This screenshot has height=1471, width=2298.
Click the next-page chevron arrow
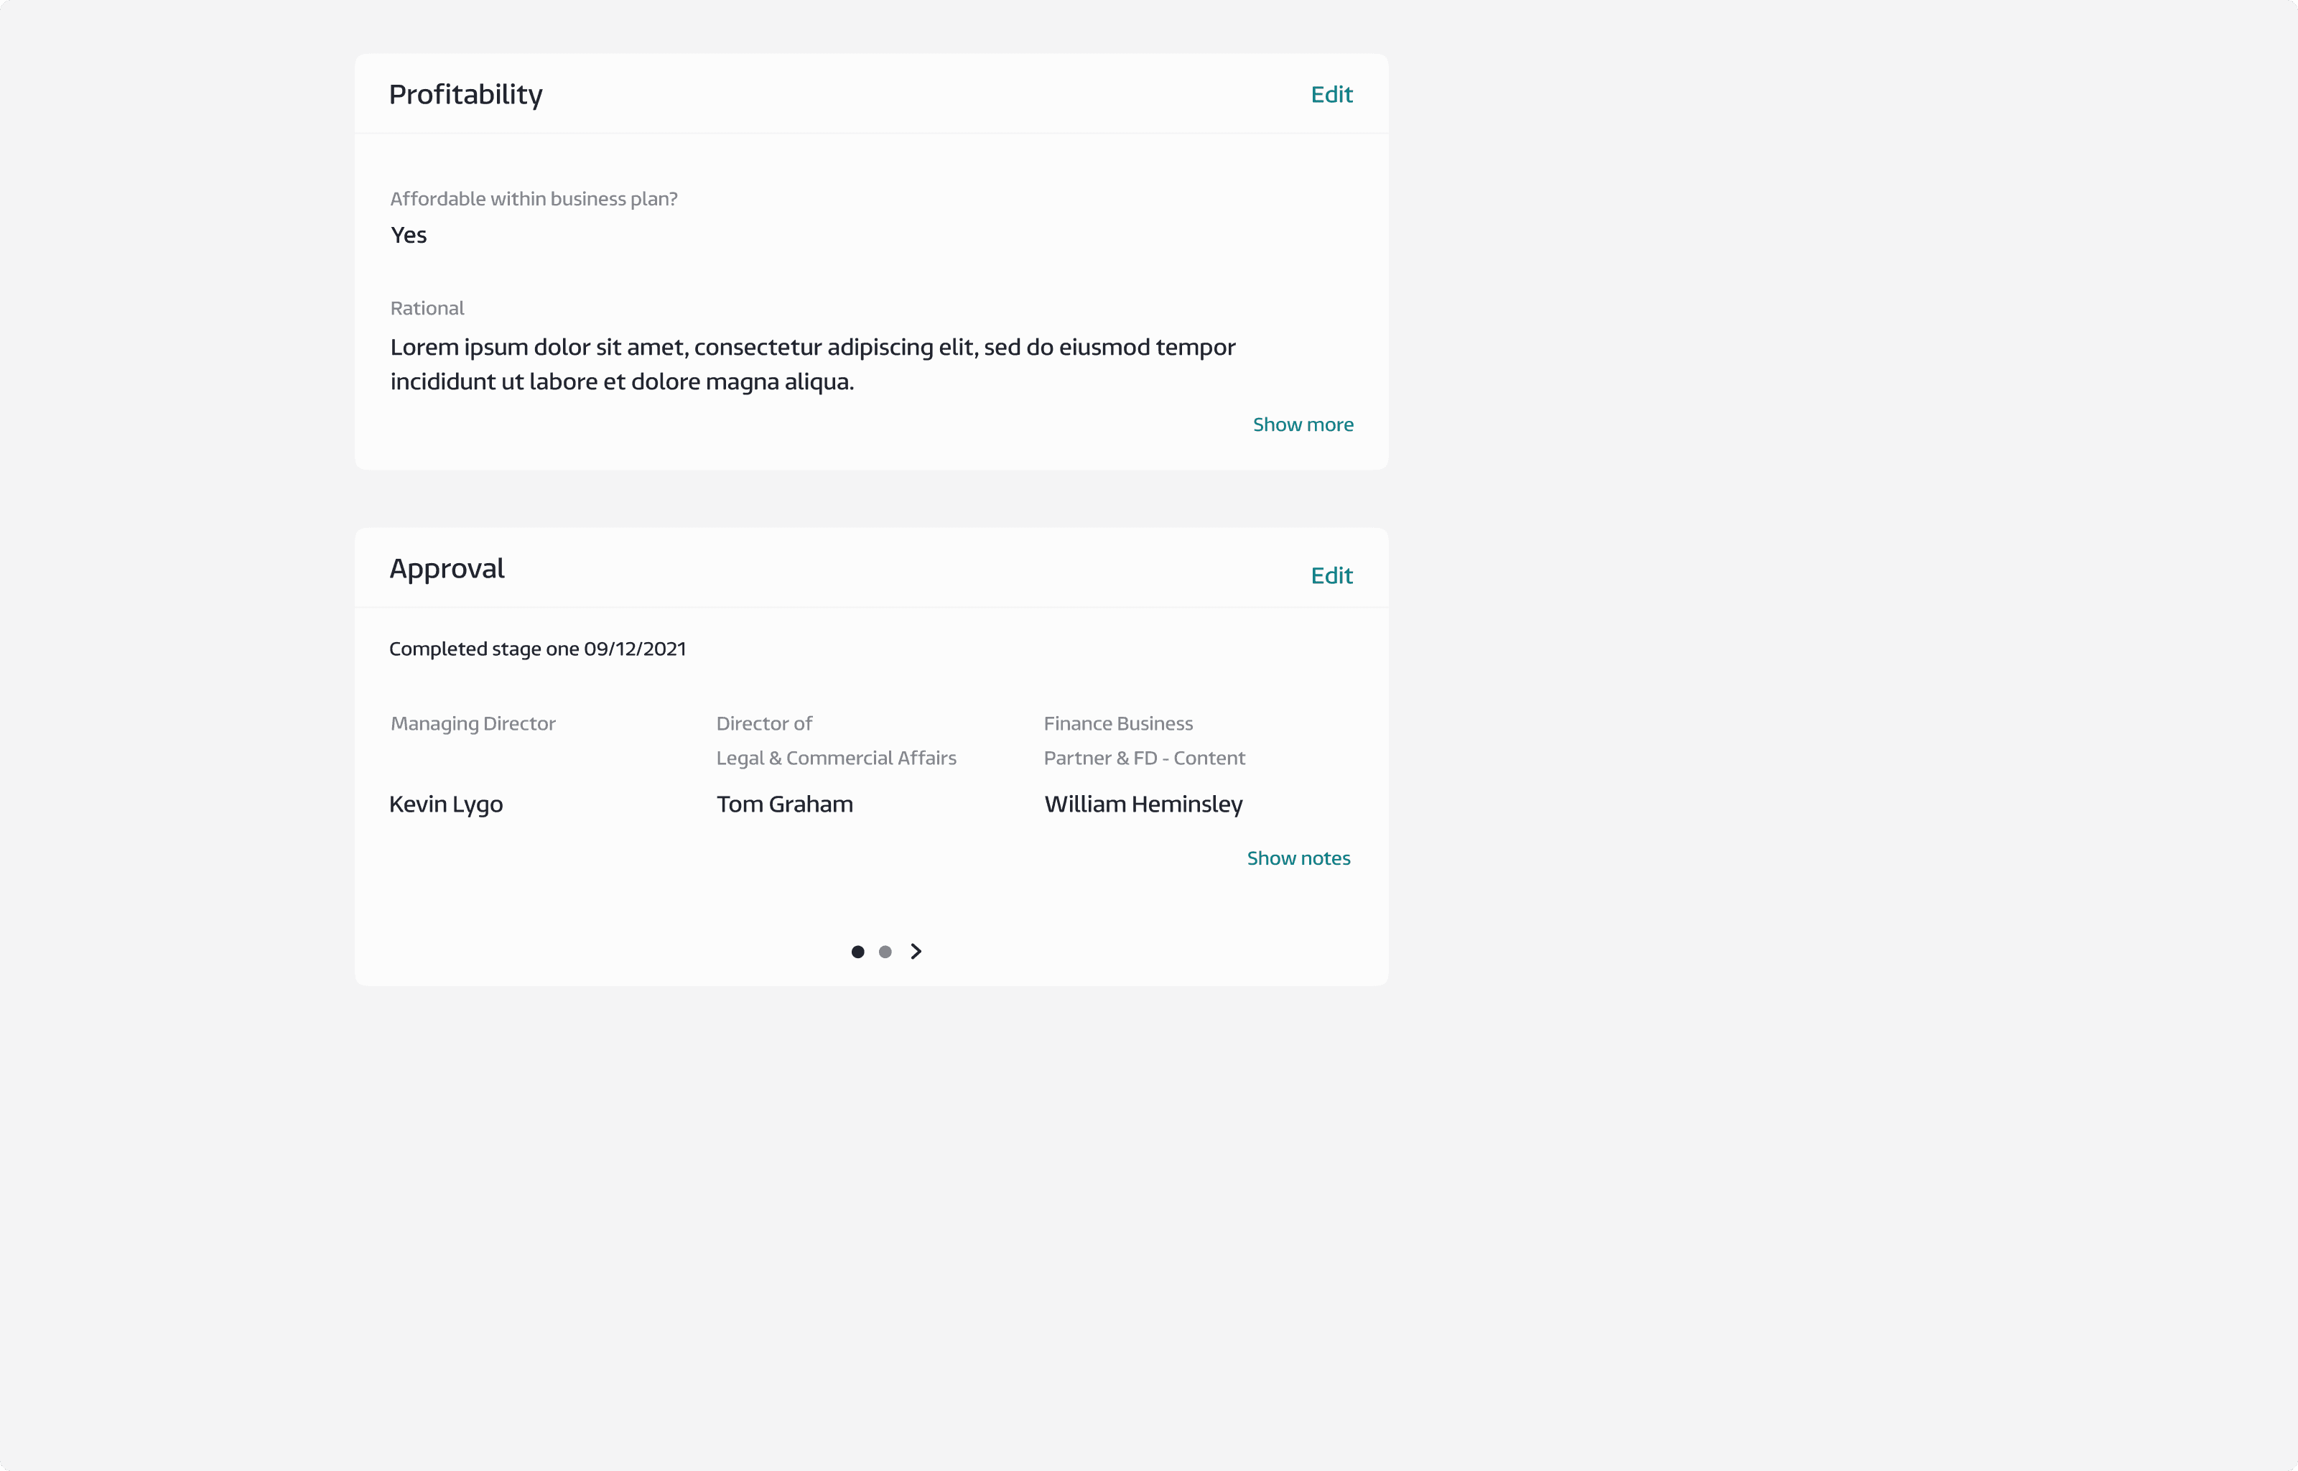click(916, 952)
